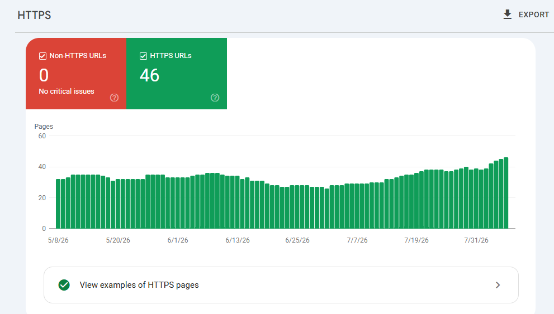Open help icon in Non-HTTPS URLs card
The height and width of the screenshot is (314, 554).
[114, 98]
